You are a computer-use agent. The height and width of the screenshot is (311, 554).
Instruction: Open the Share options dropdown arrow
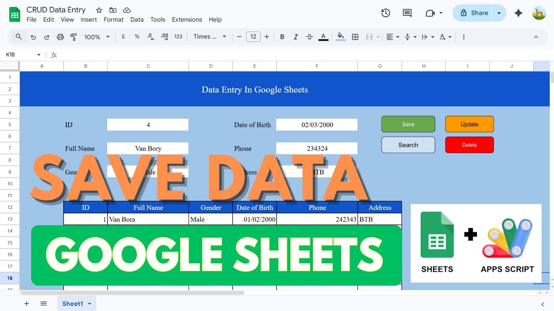[499, 13]
